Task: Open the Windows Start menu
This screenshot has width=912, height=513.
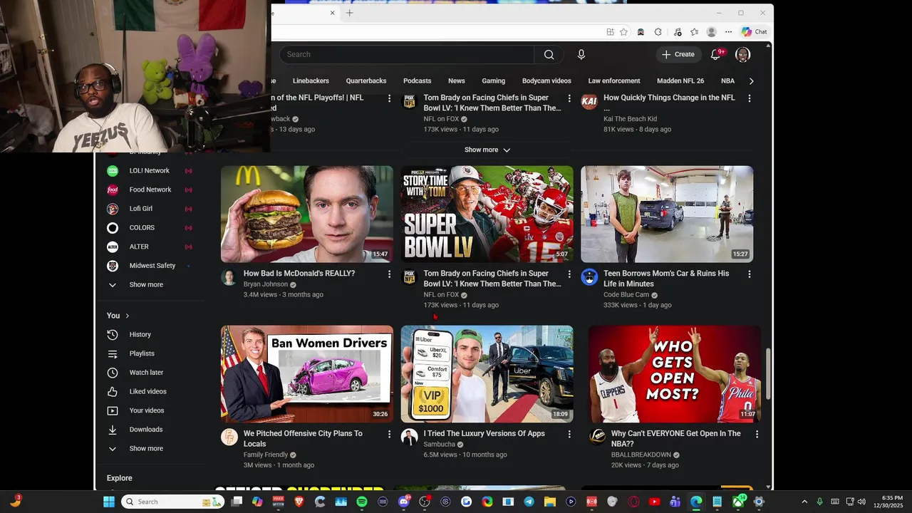Action: tap(109, 502)
